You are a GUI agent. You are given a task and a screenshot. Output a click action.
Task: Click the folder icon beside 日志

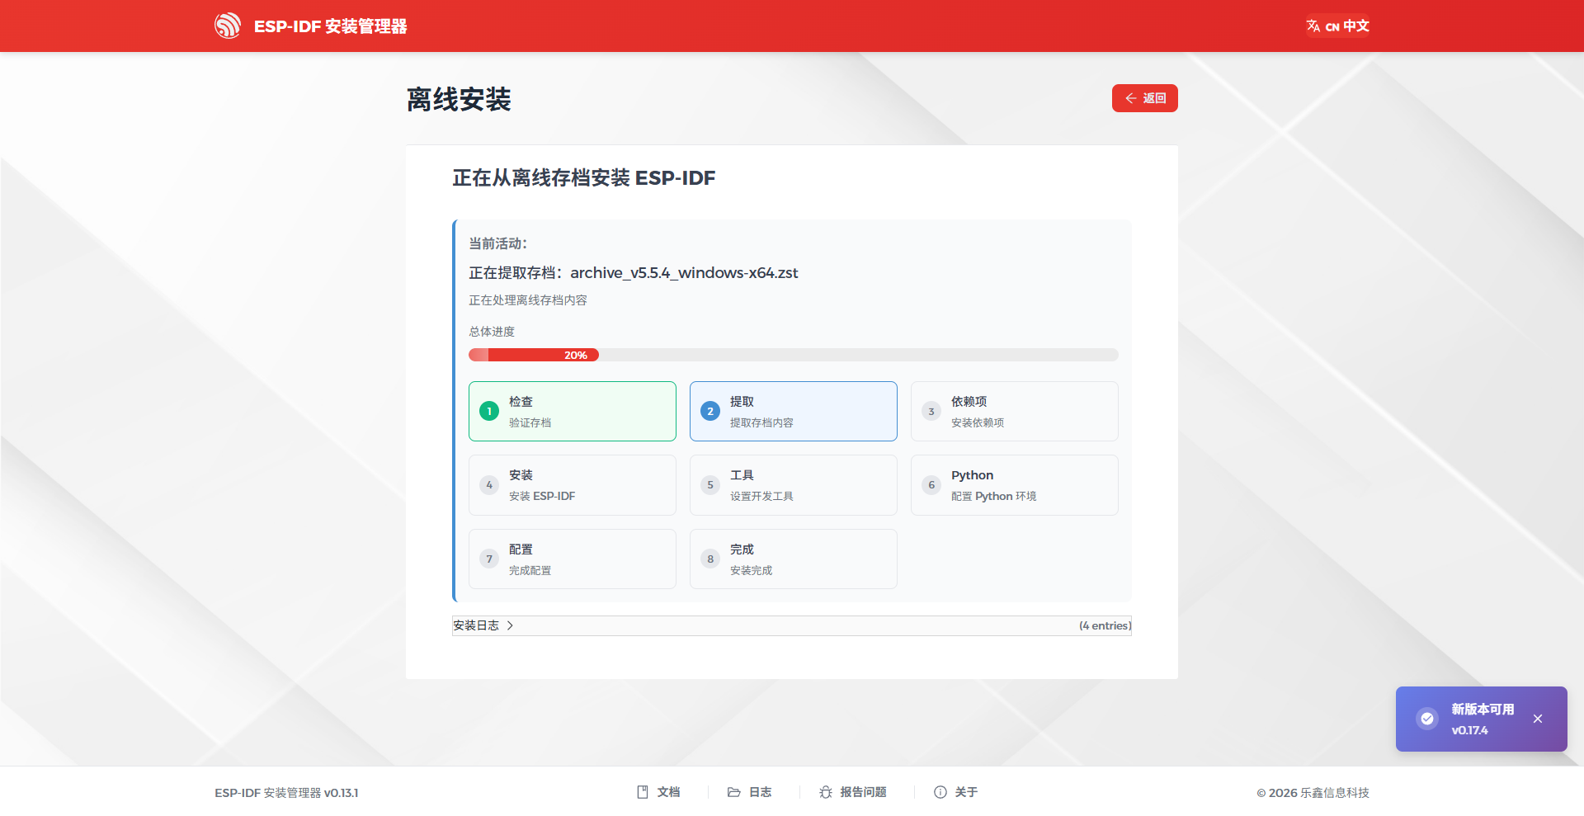pyautogui.click(x=734, y=792)
